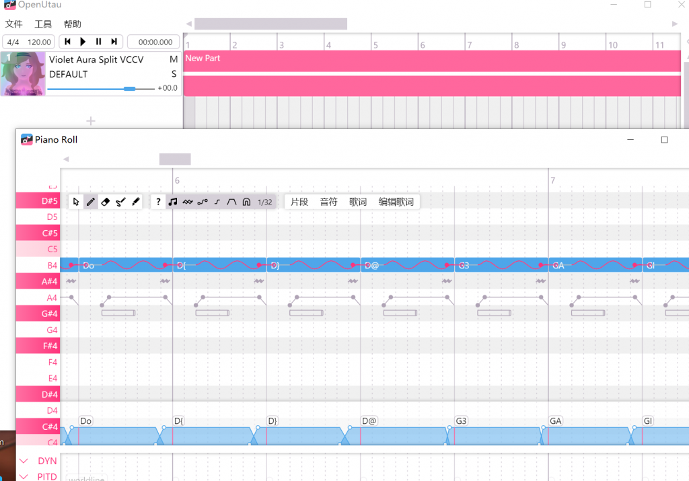This screenshot has height=481, width=689.
Task: Toggle the music note tone playback icon
Action: (x=173, y=202)
